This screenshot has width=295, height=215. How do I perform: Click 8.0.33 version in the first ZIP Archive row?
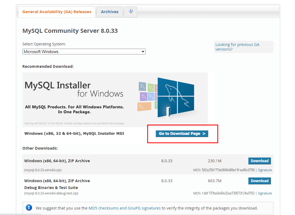pyautogui.click(x=167, y=161)
